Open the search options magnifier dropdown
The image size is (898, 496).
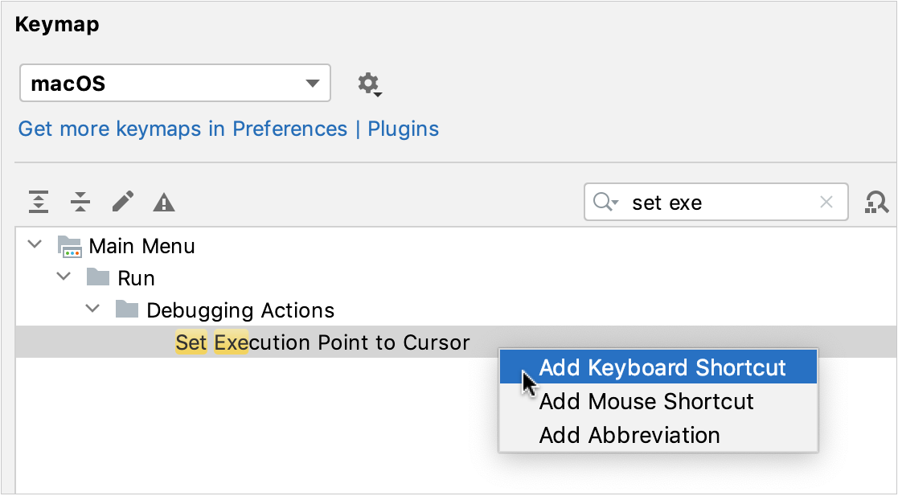tap(604, 202)
